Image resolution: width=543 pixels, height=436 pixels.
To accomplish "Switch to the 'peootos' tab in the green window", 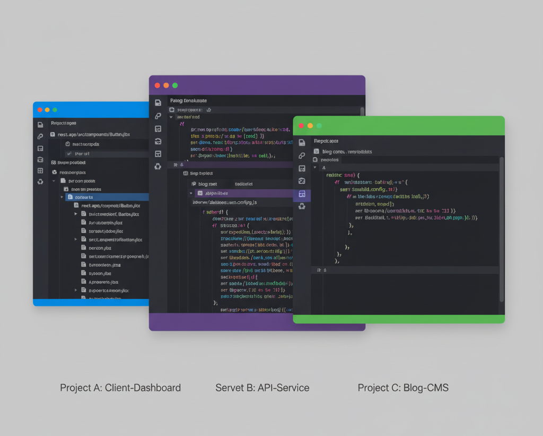I will coord(326,159).
